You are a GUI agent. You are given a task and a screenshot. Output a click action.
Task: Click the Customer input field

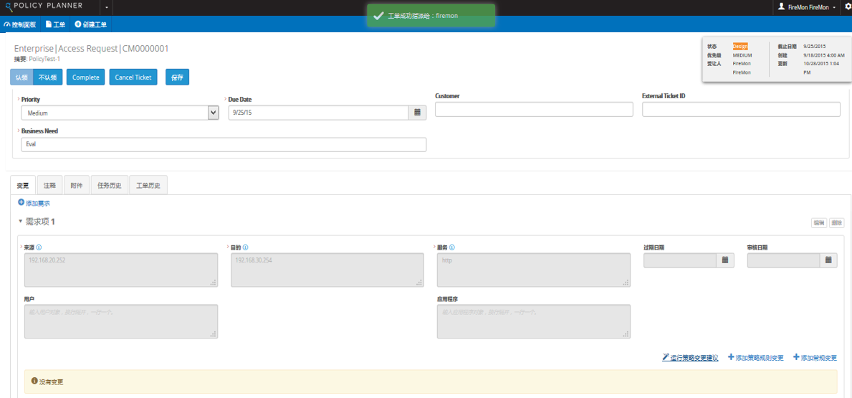(x=534, y=109)
